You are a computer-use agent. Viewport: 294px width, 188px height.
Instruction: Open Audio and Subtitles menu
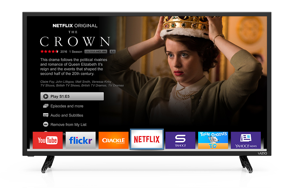67,115
